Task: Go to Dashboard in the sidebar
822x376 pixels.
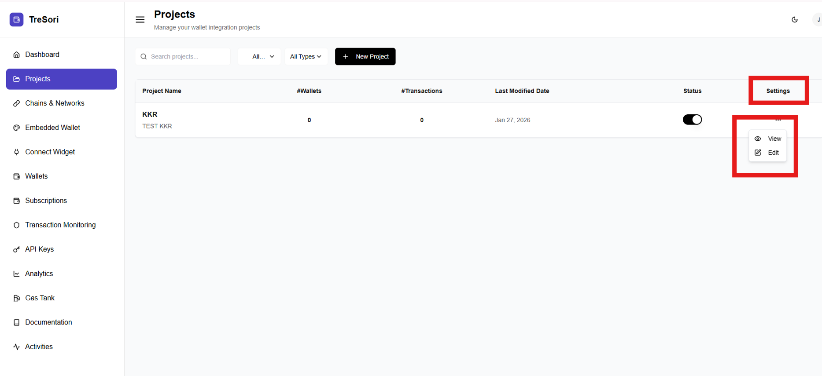Action: coord(42,55)
